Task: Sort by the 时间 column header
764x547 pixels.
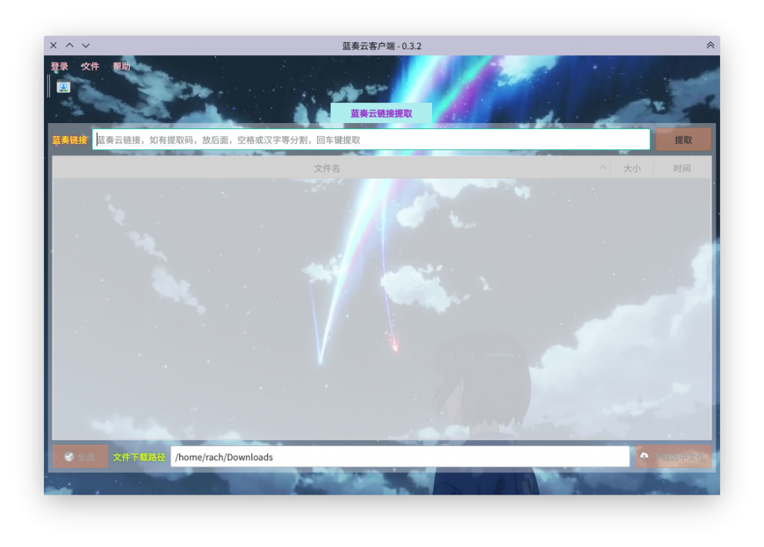Action: click(x=682, y=169)
